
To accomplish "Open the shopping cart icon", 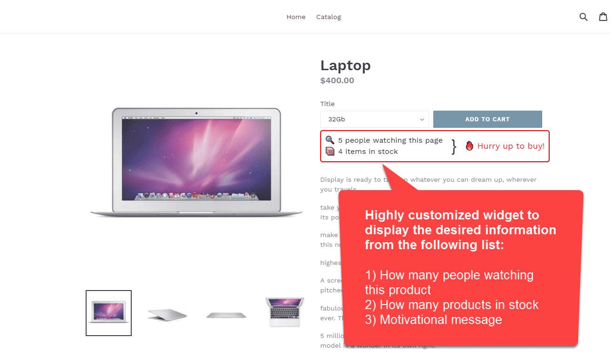I will (603, 17).
